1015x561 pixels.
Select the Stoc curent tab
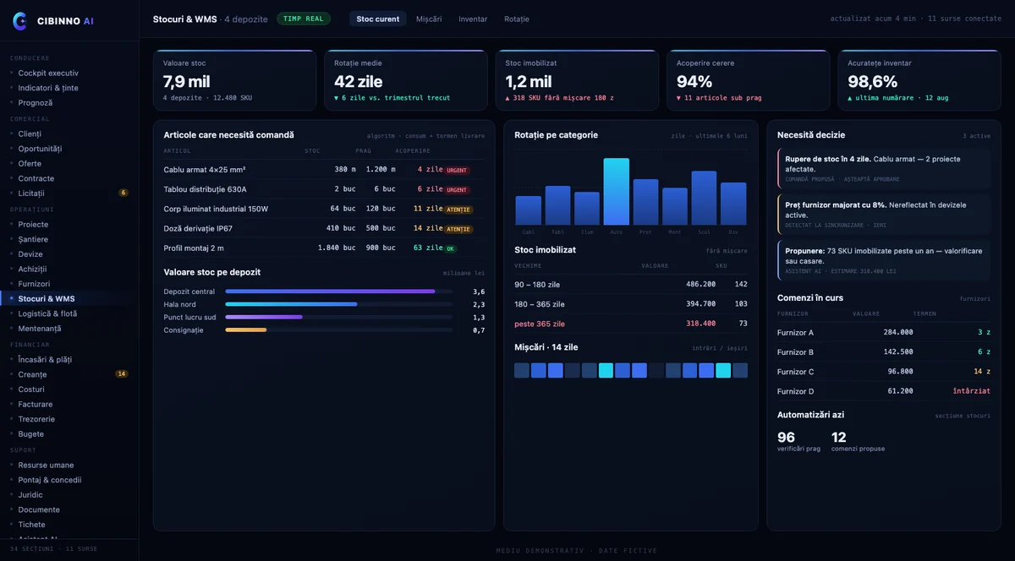point(378,19)
